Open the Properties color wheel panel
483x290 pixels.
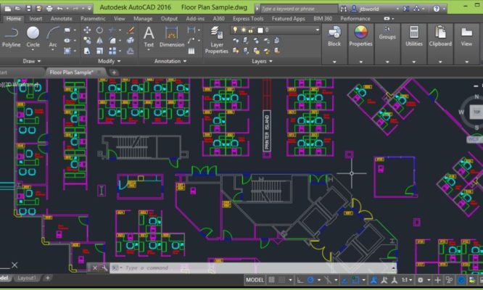(x=360, y=36)
